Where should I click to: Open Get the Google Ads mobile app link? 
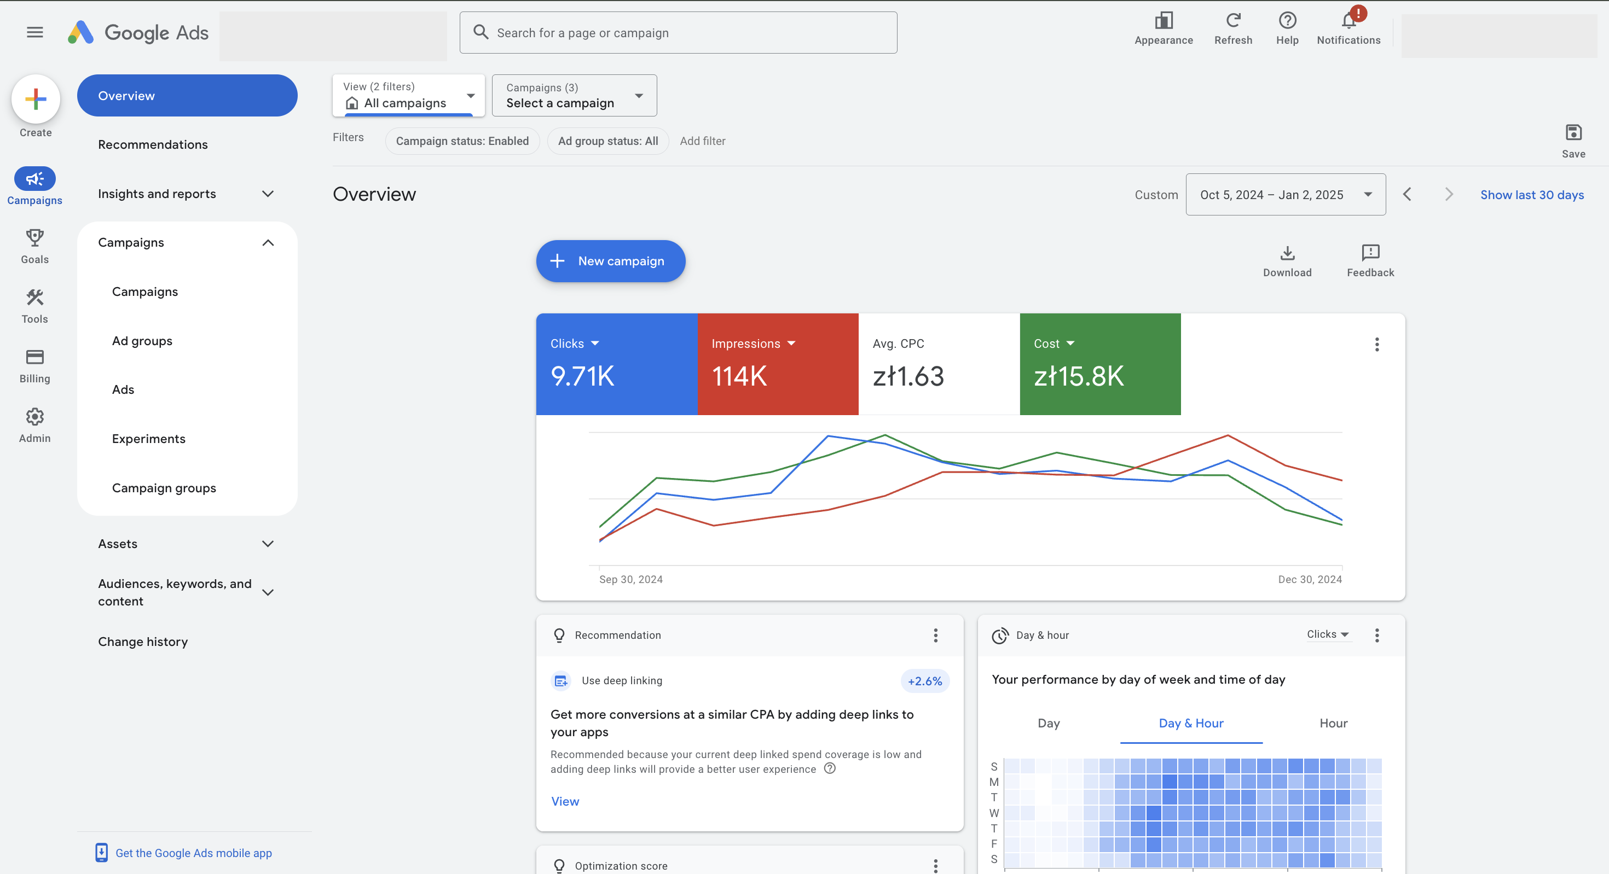(x=194, y=853)
